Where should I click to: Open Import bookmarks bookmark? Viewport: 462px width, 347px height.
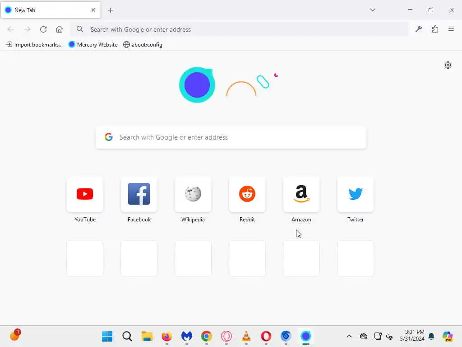(x=34, y=45)
